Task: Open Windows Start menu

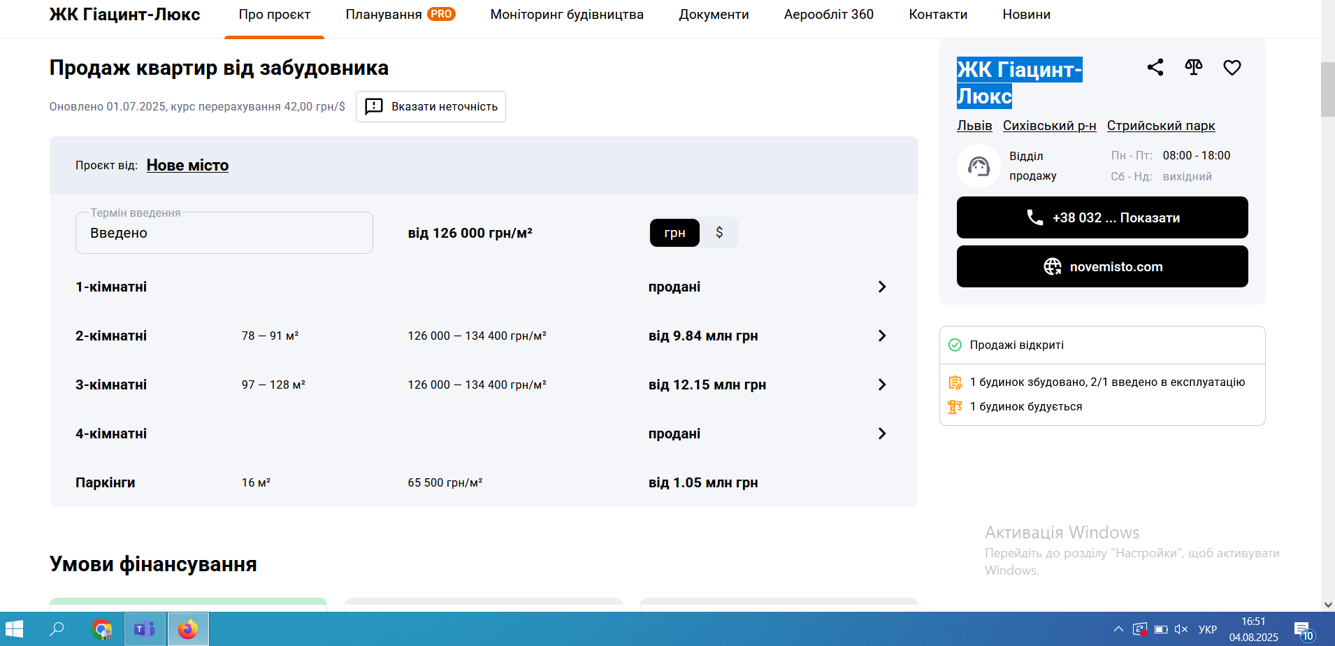Action: (14, 629)
